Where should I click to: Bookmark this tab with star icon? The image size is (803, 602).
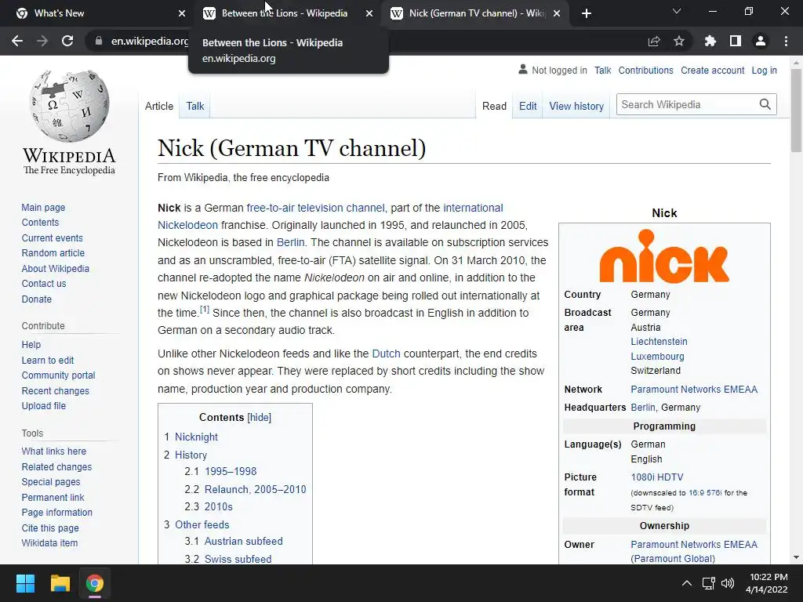point(679,41)
